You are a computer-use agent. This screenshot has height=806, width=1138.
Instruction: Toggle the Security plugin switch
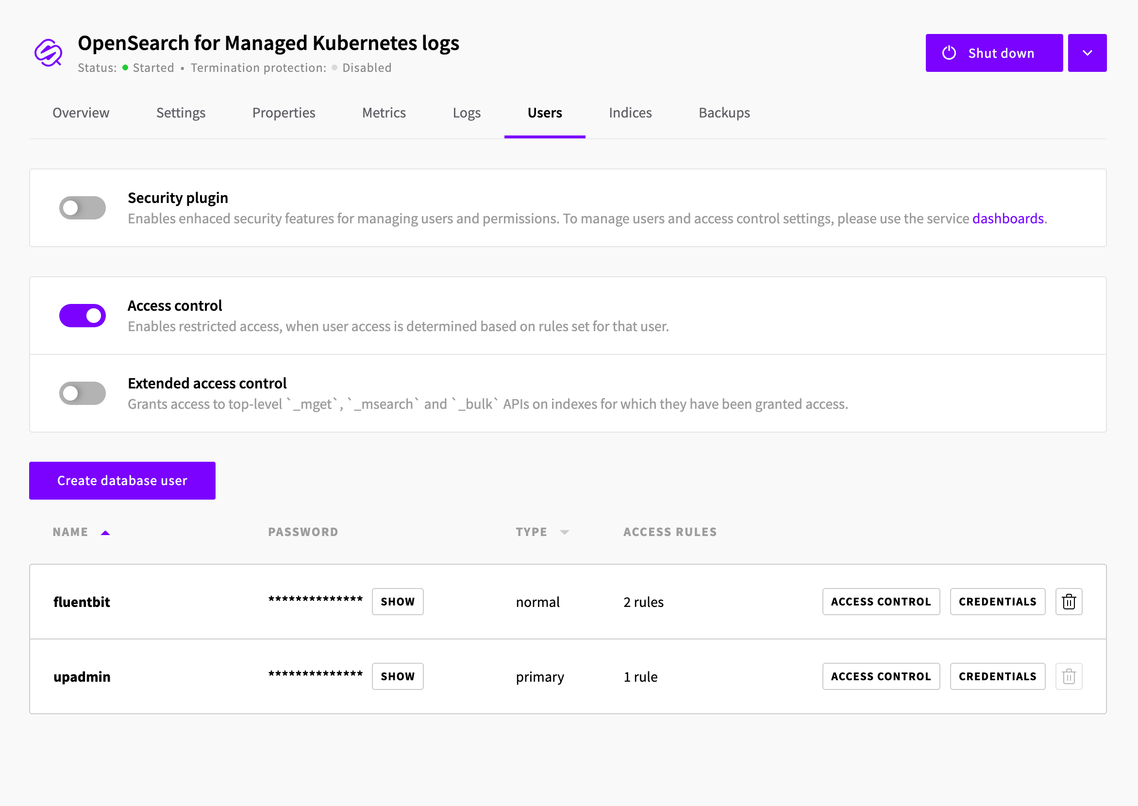[x=83, y=207]
